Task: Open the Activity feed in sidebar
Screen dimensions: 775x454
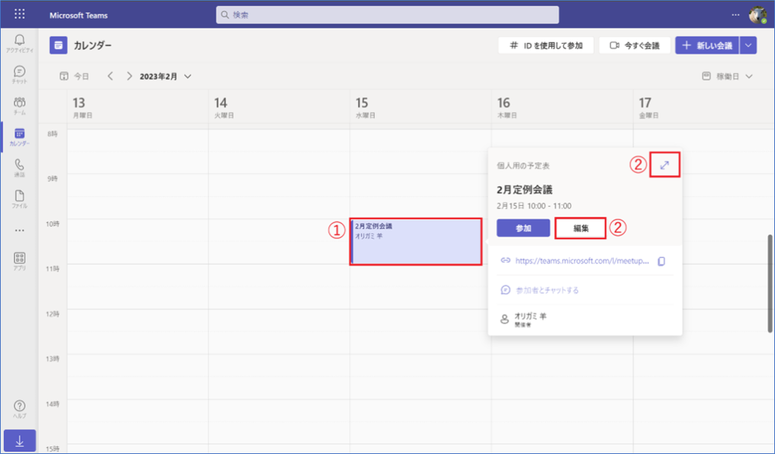Action: [20, 43]
